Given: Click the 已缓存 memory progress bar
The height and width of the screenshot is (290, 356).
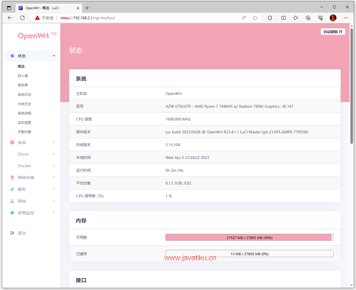Looking at the screenshot, I should coord(249,254).
